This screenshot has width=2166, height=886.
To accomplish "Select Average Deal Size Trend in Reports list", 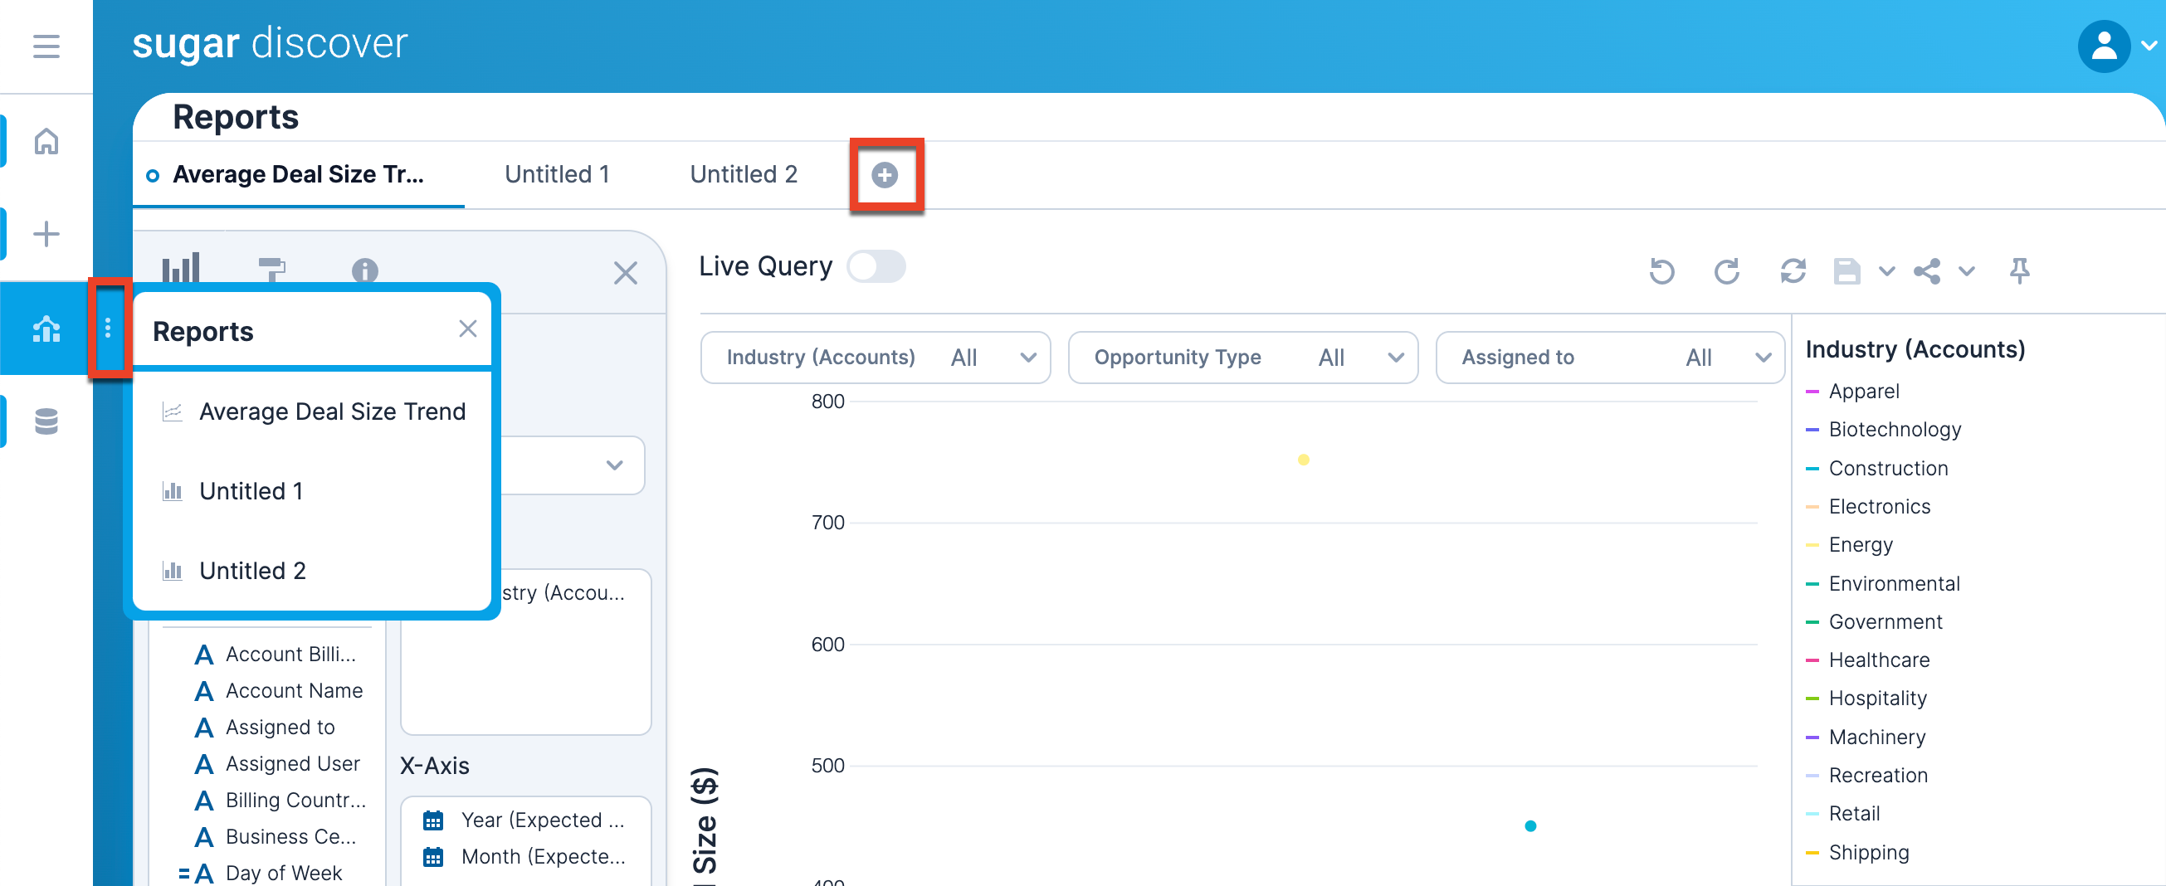I will click(x=331, y=412).
